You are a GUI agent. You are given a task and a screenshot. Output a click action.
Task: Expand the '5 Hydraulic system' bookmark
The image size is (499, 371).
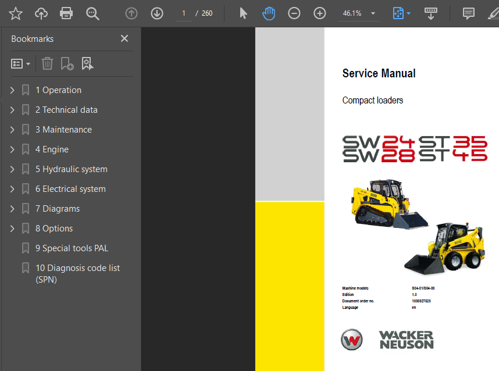click(11, 169)
